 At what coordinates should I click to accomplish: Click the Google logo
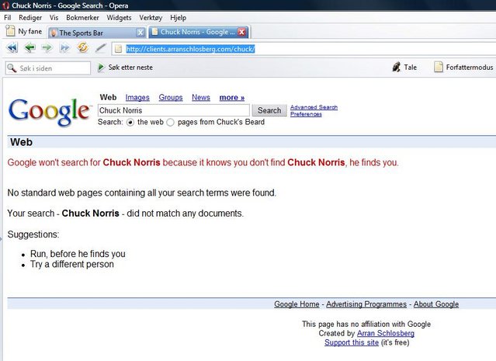click(50, 112)
